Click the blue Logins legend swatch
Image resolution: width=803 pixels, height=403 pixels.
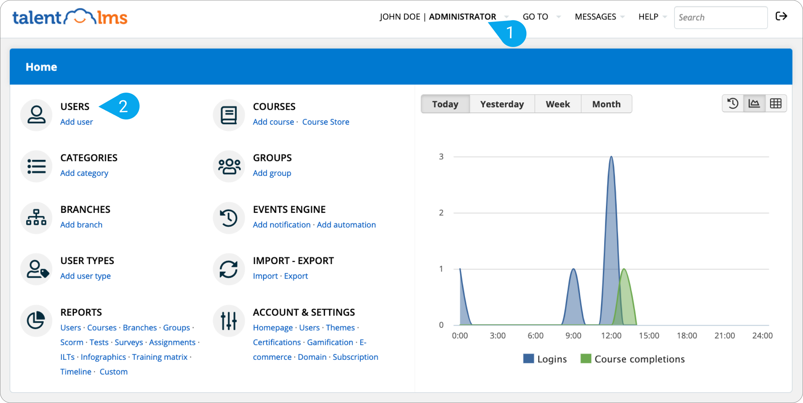[528, 359]
